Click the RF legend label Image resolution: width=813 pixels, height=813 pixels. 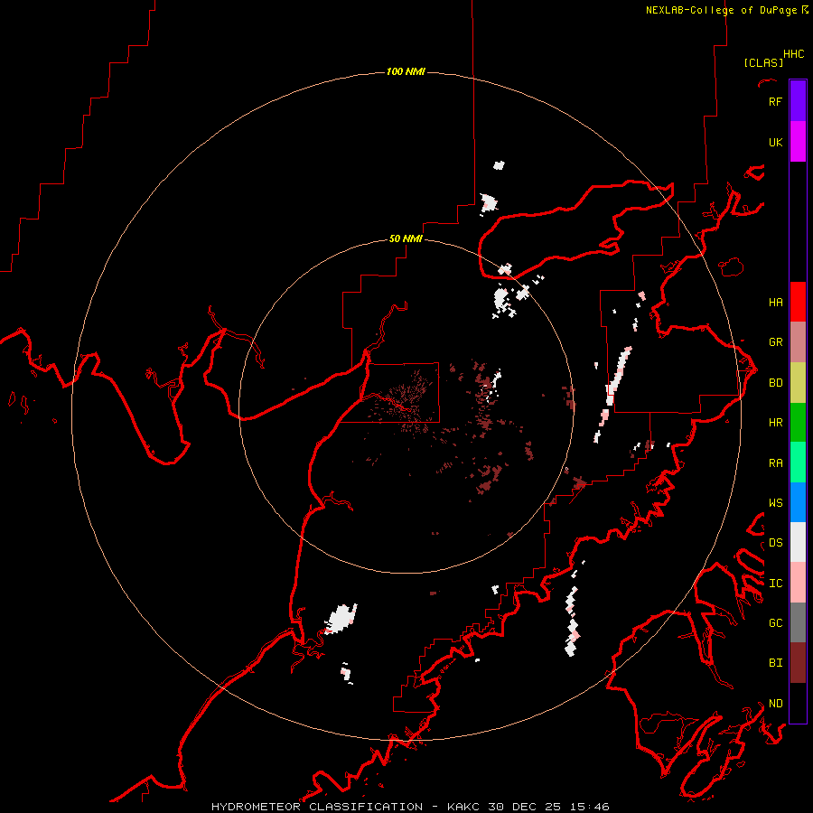(775, 101)
